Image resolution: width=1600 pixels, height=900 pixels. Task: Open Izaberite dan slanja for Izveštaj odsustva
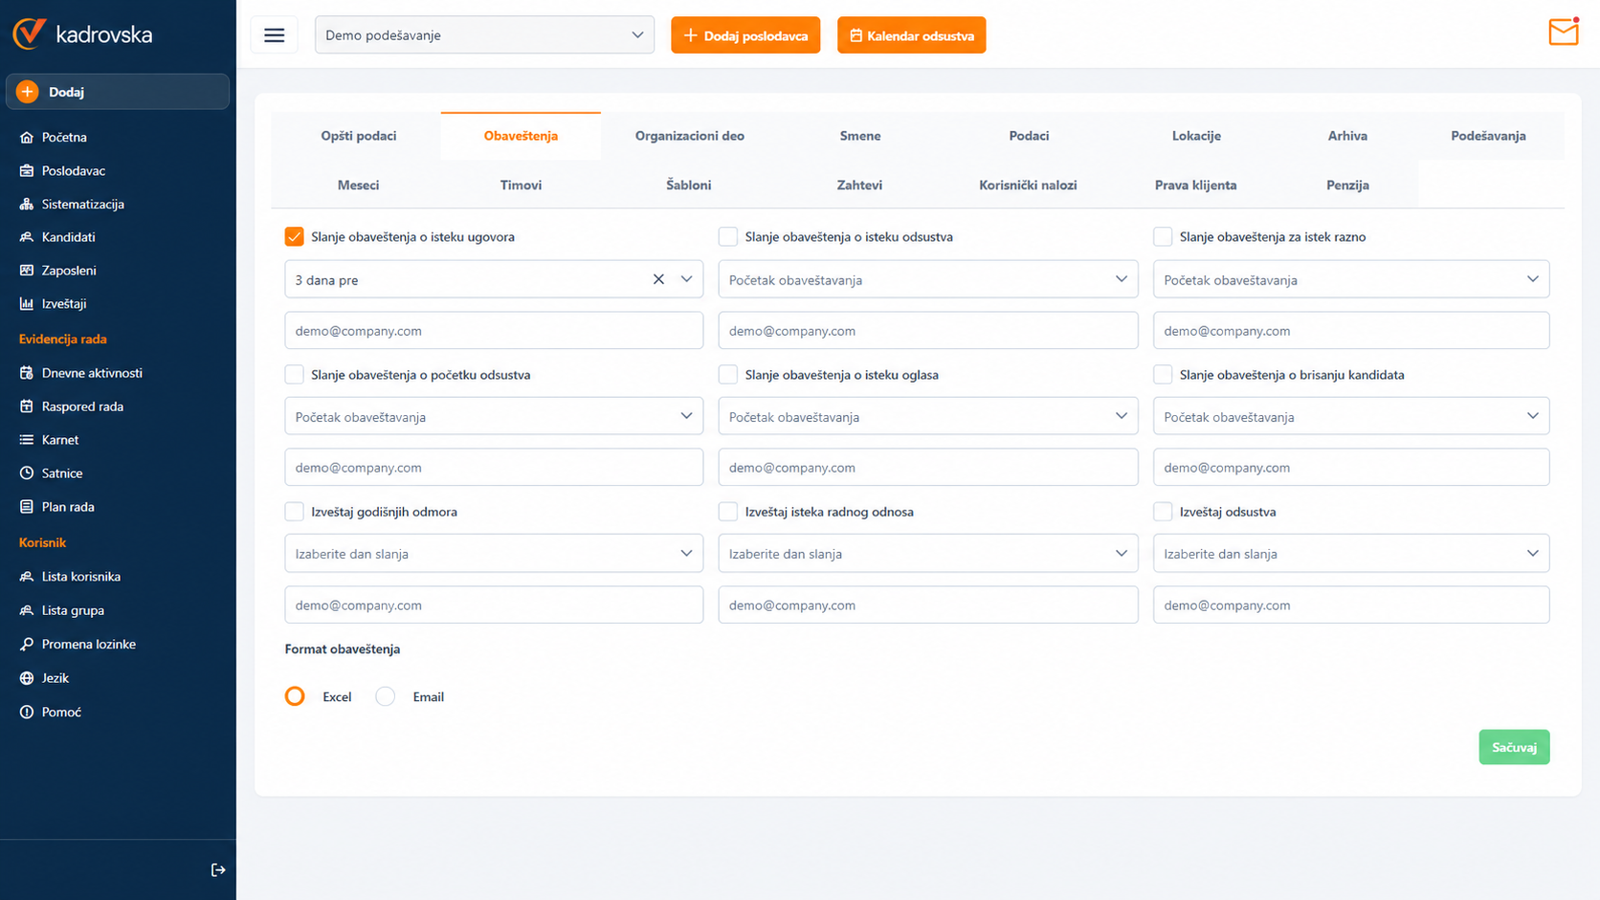tap(1351, 553)
